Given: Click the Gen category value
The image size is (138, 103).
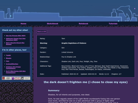Looking at the screenshot, I should coord(63,48).
